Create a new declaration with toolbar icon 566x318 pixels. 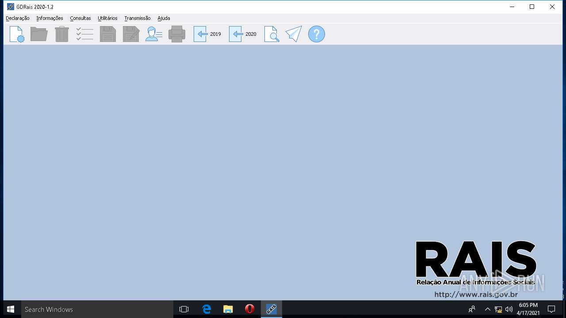17,34
